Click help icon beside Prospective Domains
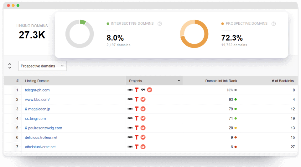301x167 pixels. pos(273,24)
